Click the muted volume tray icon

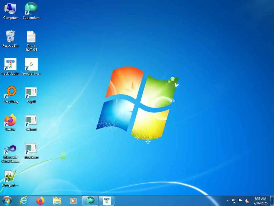[x=247, y=201]
